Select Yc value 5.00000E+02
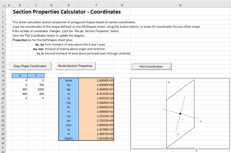Image resolution: width=231 pixels, height=153 pixels. click(x=96, y=112)
